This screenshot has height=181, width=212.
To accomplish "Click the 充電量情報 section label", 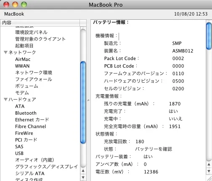I will [x=109, y=96].
